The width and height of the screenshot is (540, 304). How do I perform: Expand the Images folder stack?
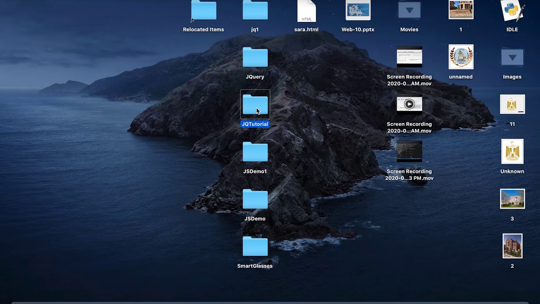point(512,58)
